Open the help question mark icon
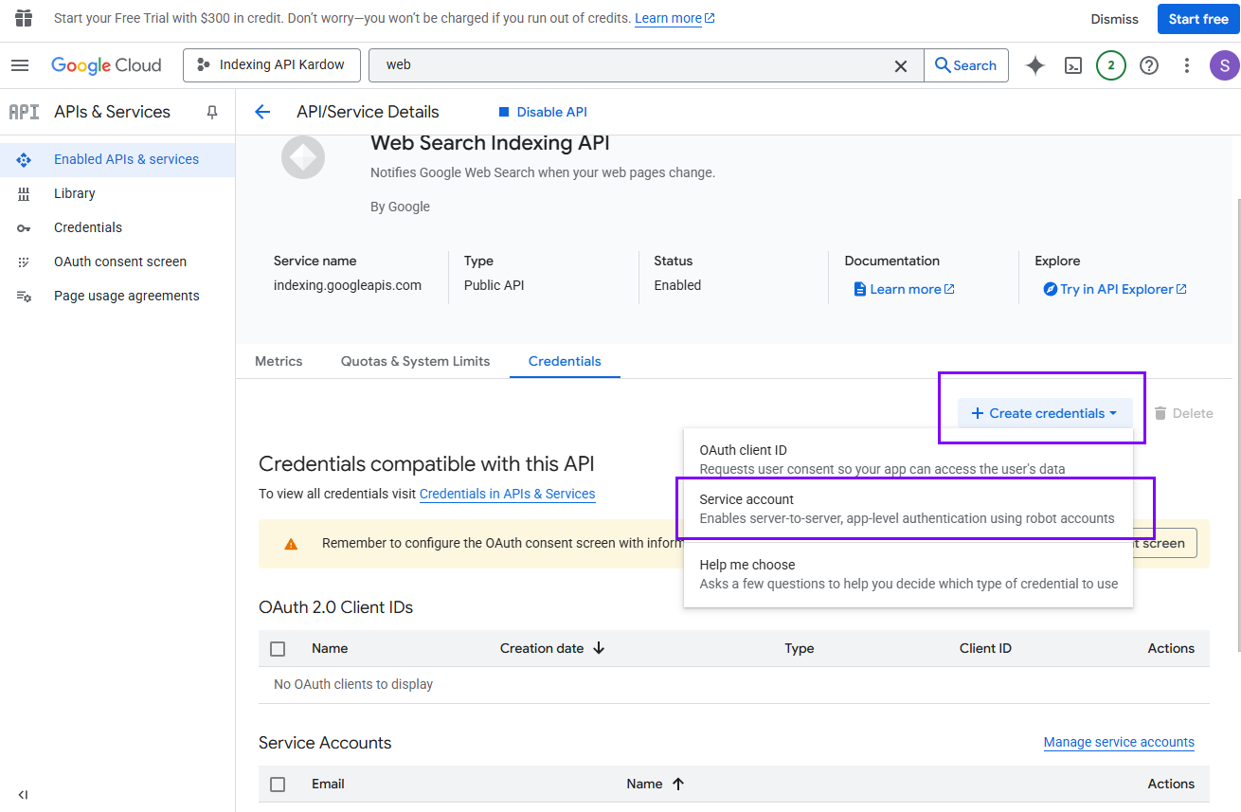 tap(1149, 65)
